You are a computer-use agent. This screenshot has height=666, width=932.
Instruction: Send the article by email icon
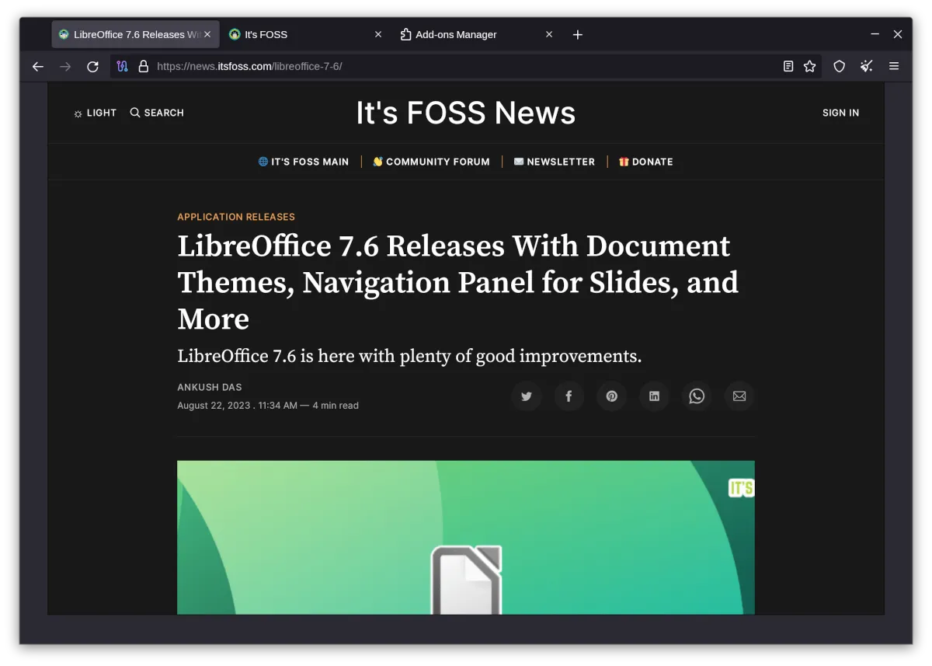click(739, 396)
